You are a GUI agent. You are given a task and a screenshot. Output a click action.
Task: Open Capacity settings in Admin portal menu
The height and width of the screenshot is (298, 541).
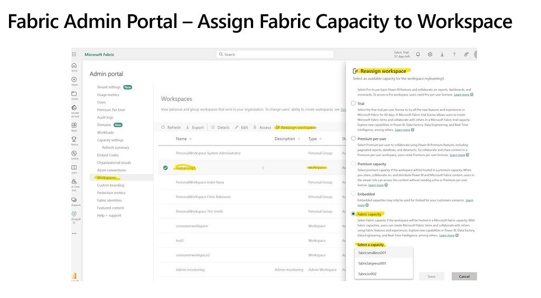pyautogui.click(x=110, y=140)
